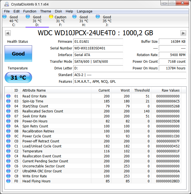Click status orb of Spin Retry Count row

8,126
